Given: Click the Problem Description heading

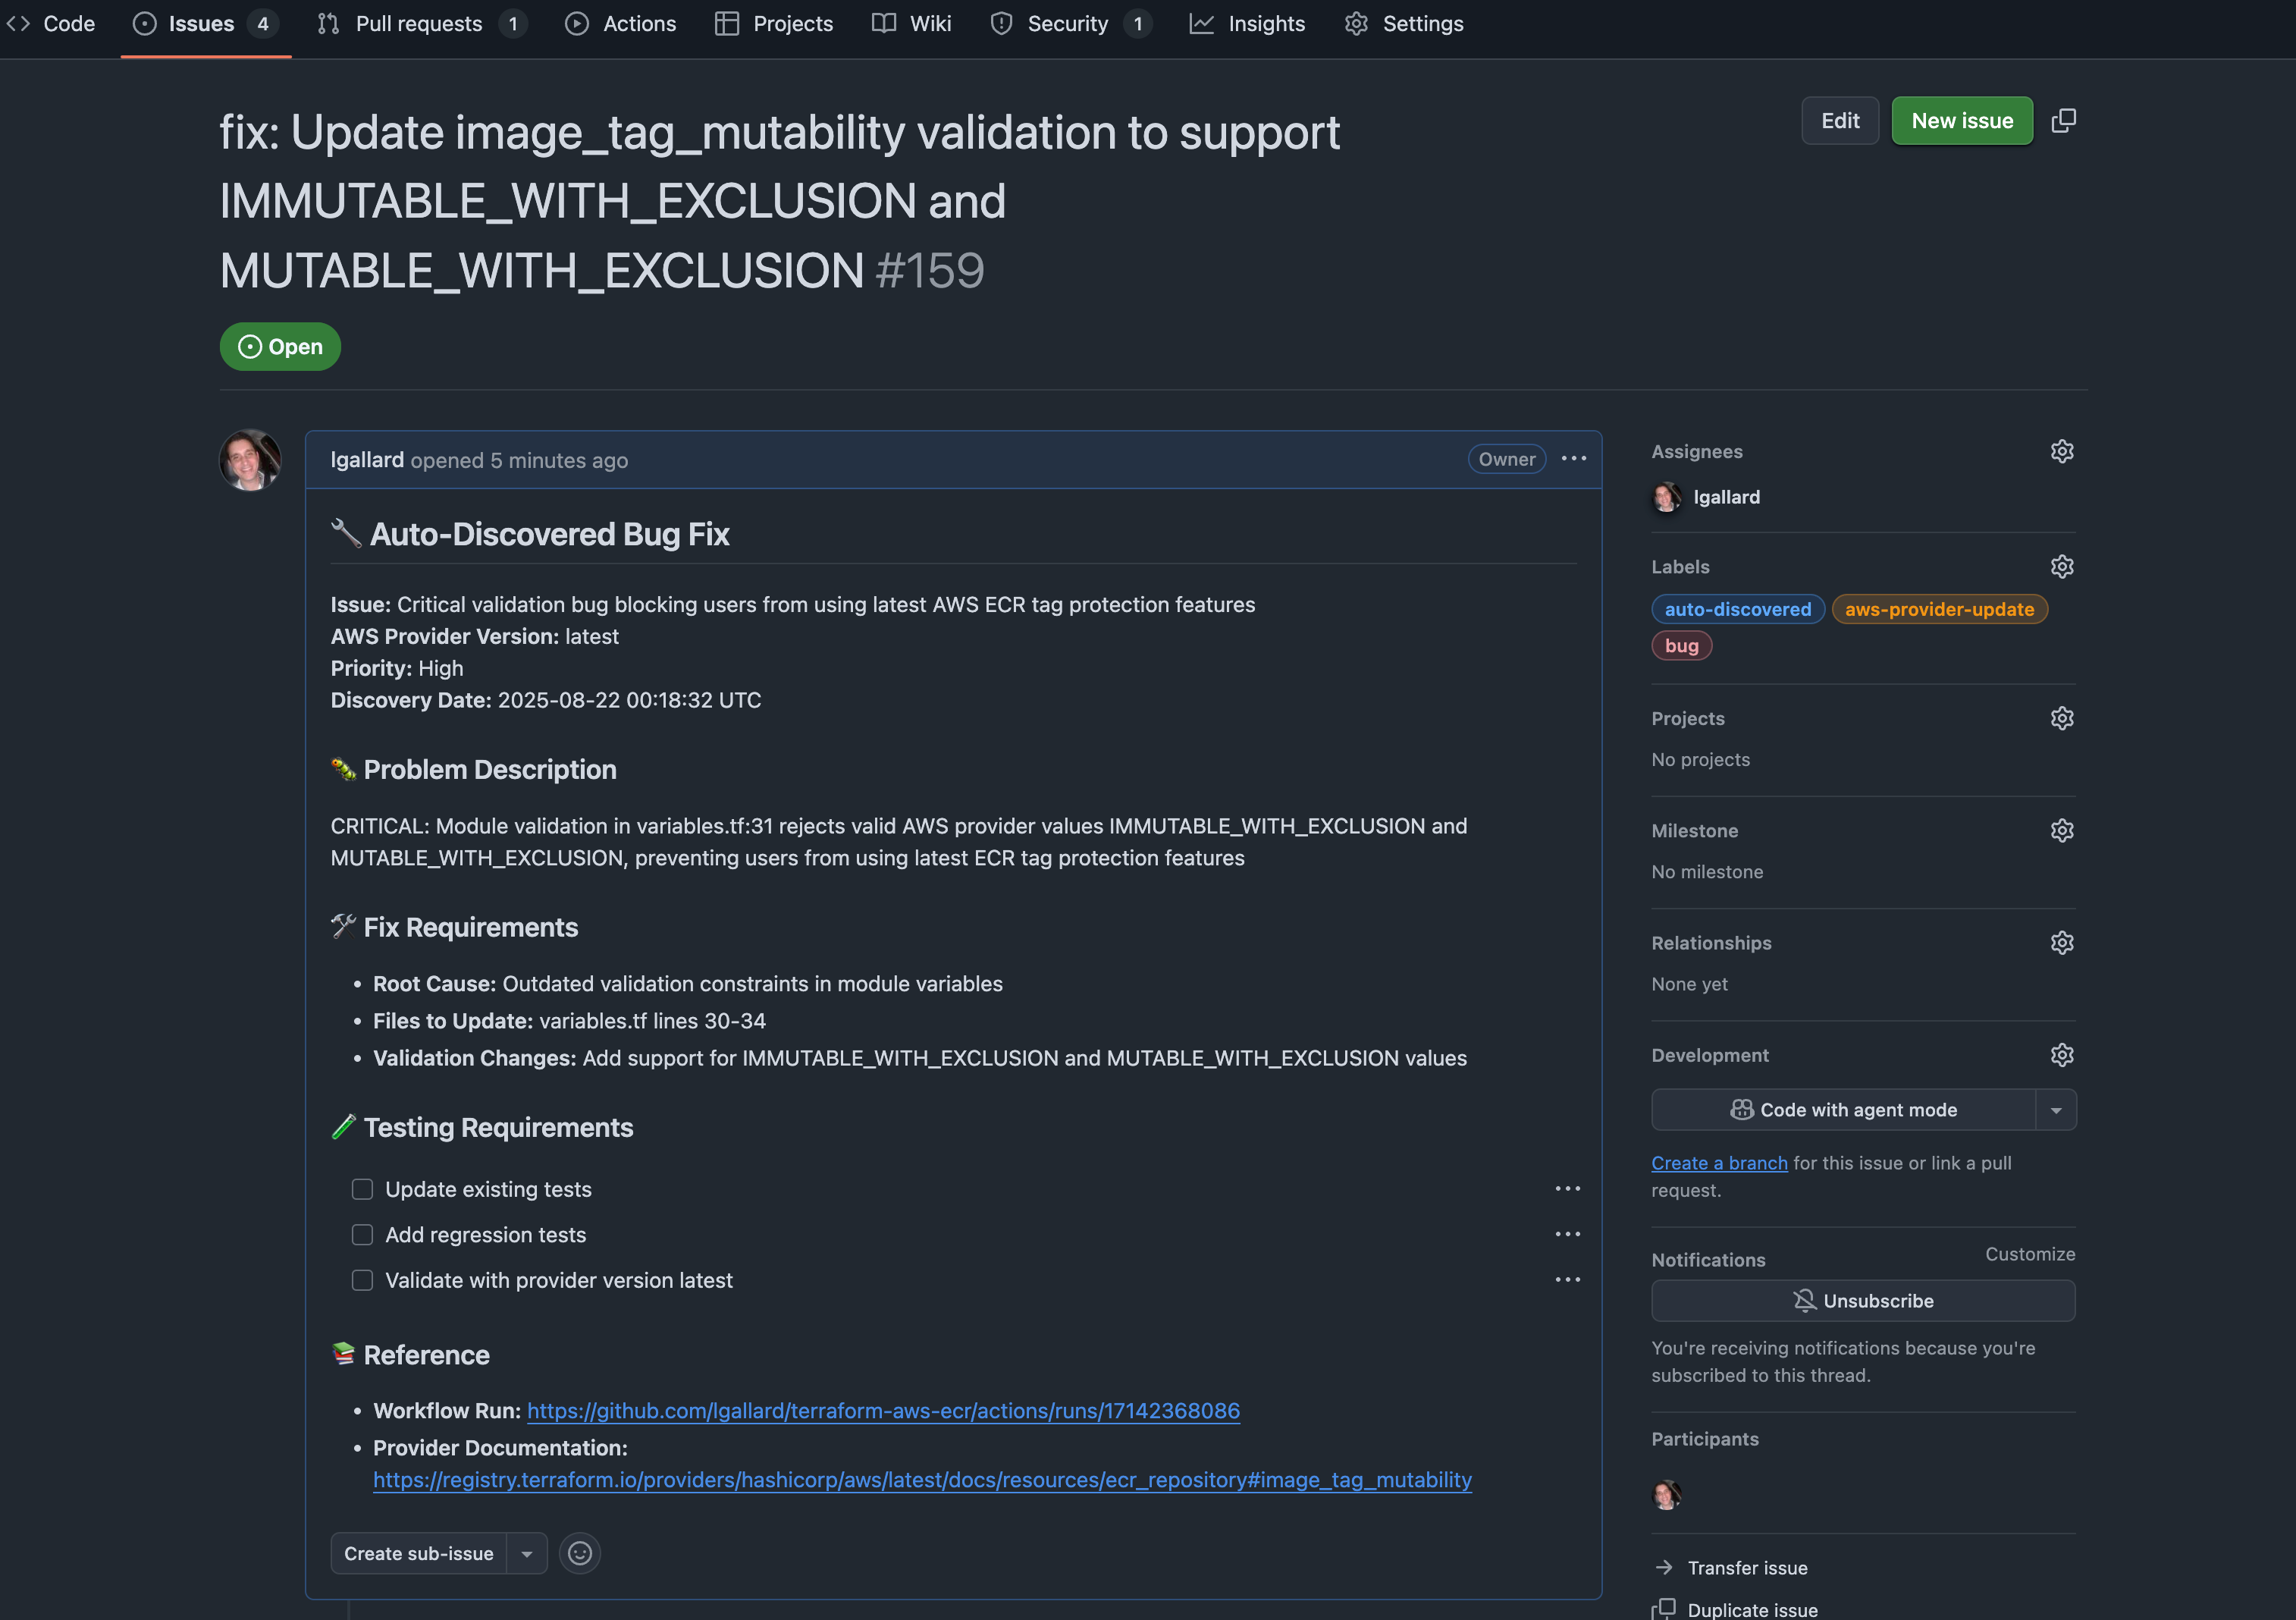Looking at the screenshot, I should (474, 769).
